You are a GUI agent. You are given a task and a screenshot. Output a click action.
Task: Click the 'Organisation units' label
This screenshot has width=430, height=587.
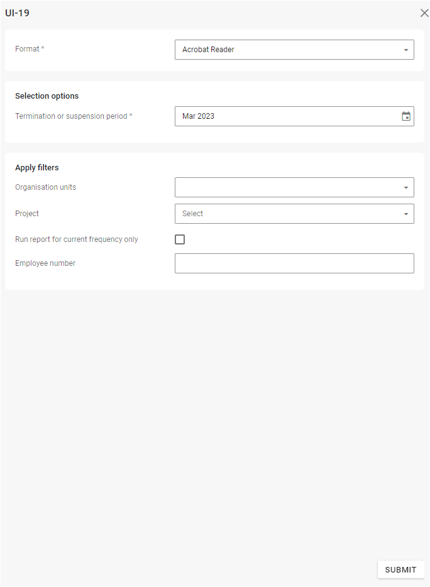pos(46,187)
